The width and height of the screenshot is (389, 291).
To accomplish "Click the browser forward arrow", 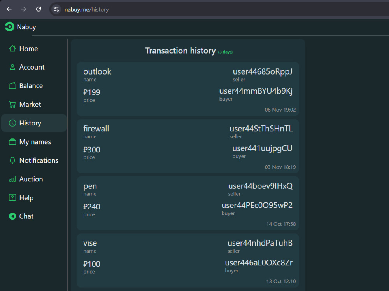I will tap(24, 9).
